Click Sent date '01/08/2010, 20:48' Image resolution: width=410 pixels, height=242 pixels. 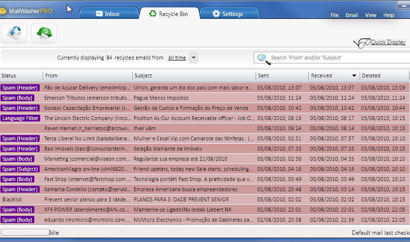click(279, 189)
